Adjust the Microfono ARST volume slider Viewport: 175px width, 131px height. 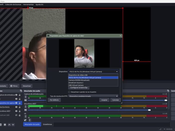coord(149,110)
